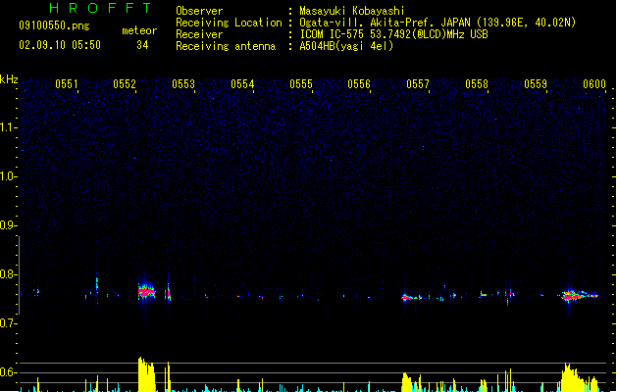Click the long meteor echo near 0600
Screen dimensions: 617x392
pos(579,295)
